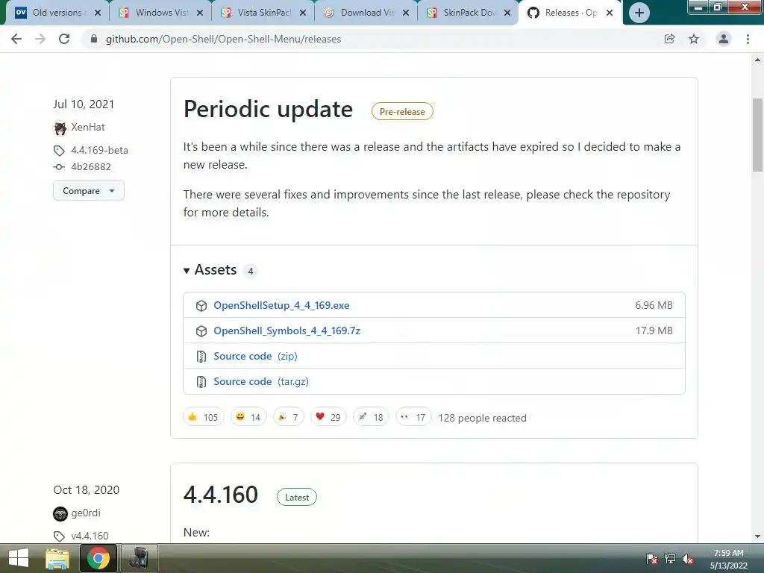Click the Chrome taskbar icon
The image size is (764, 573).
click(x=98, y=558)
